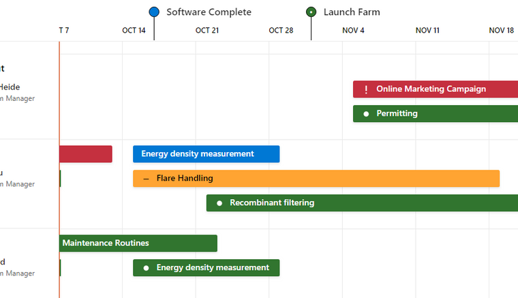Click the status dot on Recombinant filtering
This screenshot has width=518, height=298.
[x=219, y=203]
